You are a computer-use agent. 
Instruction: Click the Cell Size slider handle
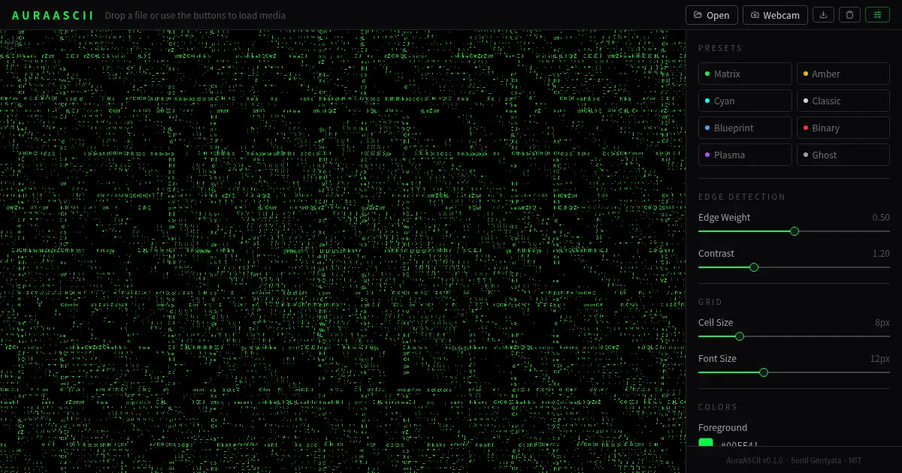click(740, 336)
